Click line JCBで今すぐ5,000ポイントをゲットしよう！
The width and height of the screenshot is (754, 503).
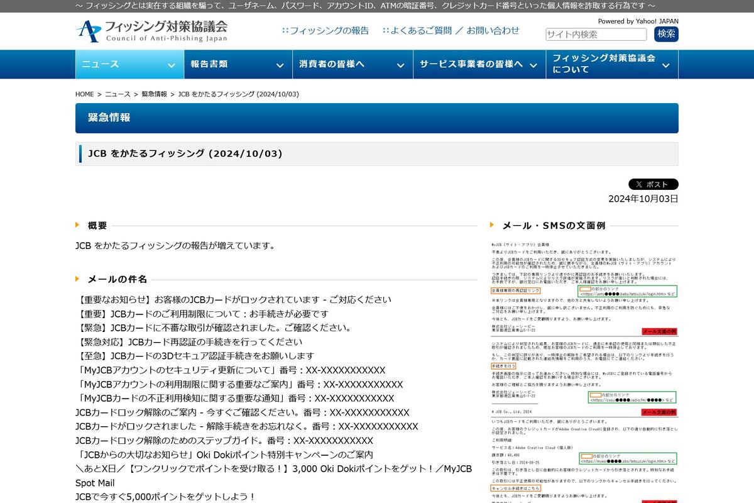pos(165,497)
